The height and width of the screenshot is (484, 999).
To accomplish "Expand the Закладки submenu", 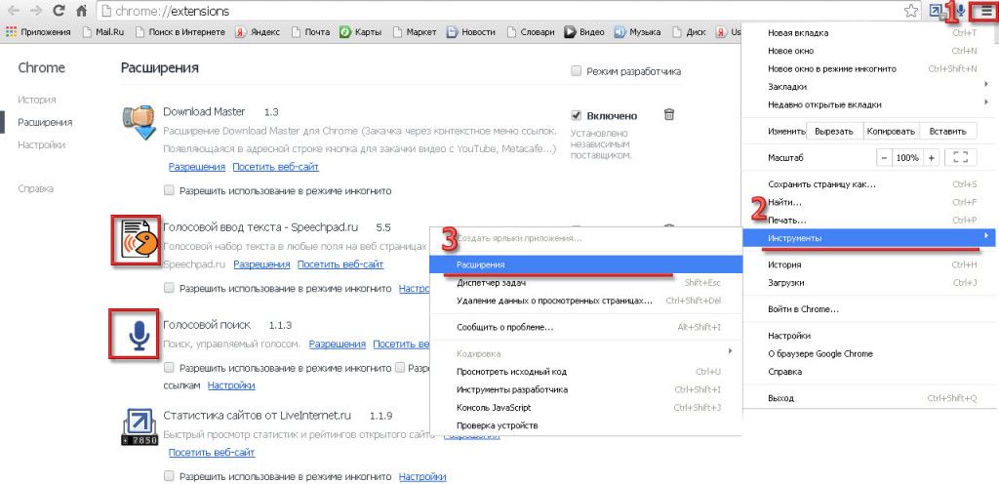I will (869, 86).
